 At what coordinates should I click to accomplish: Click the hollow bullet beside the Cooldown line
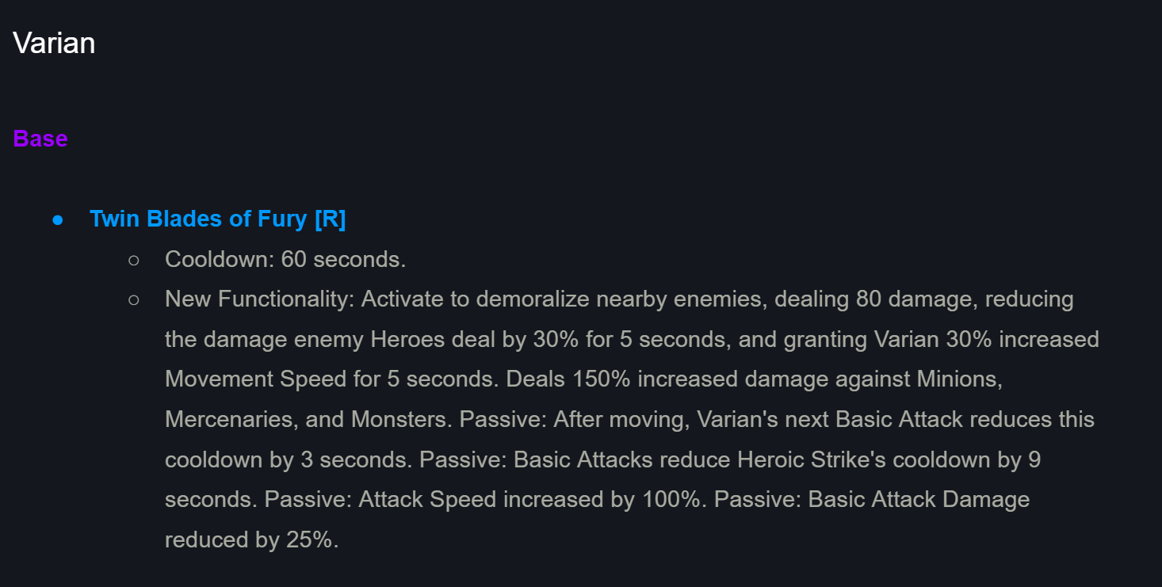coord(133,259)
